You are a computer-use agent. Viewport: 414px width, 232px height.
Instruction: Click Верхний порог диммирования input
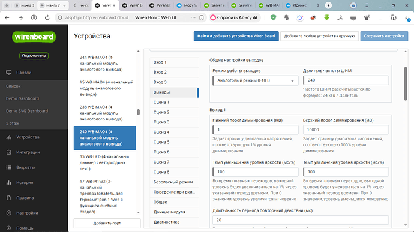346,130
